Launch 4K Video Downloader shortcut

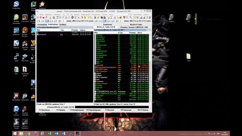tap(16, 19)
